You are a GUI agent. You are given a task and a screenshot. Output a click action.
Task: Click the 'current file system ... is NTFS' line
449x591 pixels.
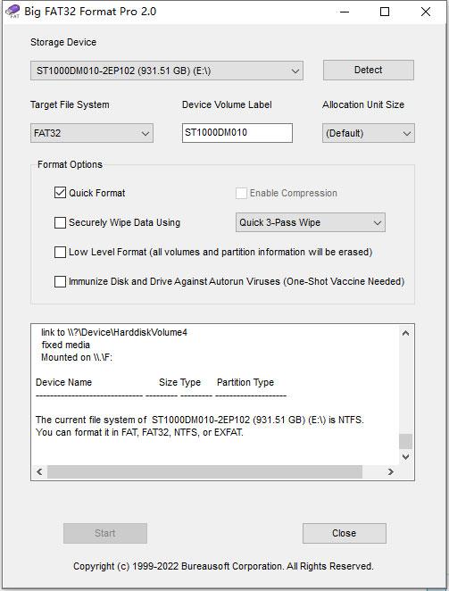[200, 420]
